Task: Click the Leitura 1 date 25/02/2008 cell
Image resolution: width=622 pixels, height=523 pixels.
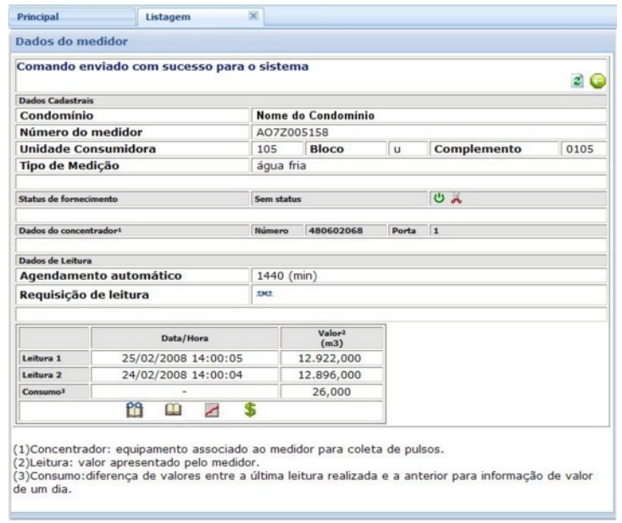Action: (x=185, y=358)
